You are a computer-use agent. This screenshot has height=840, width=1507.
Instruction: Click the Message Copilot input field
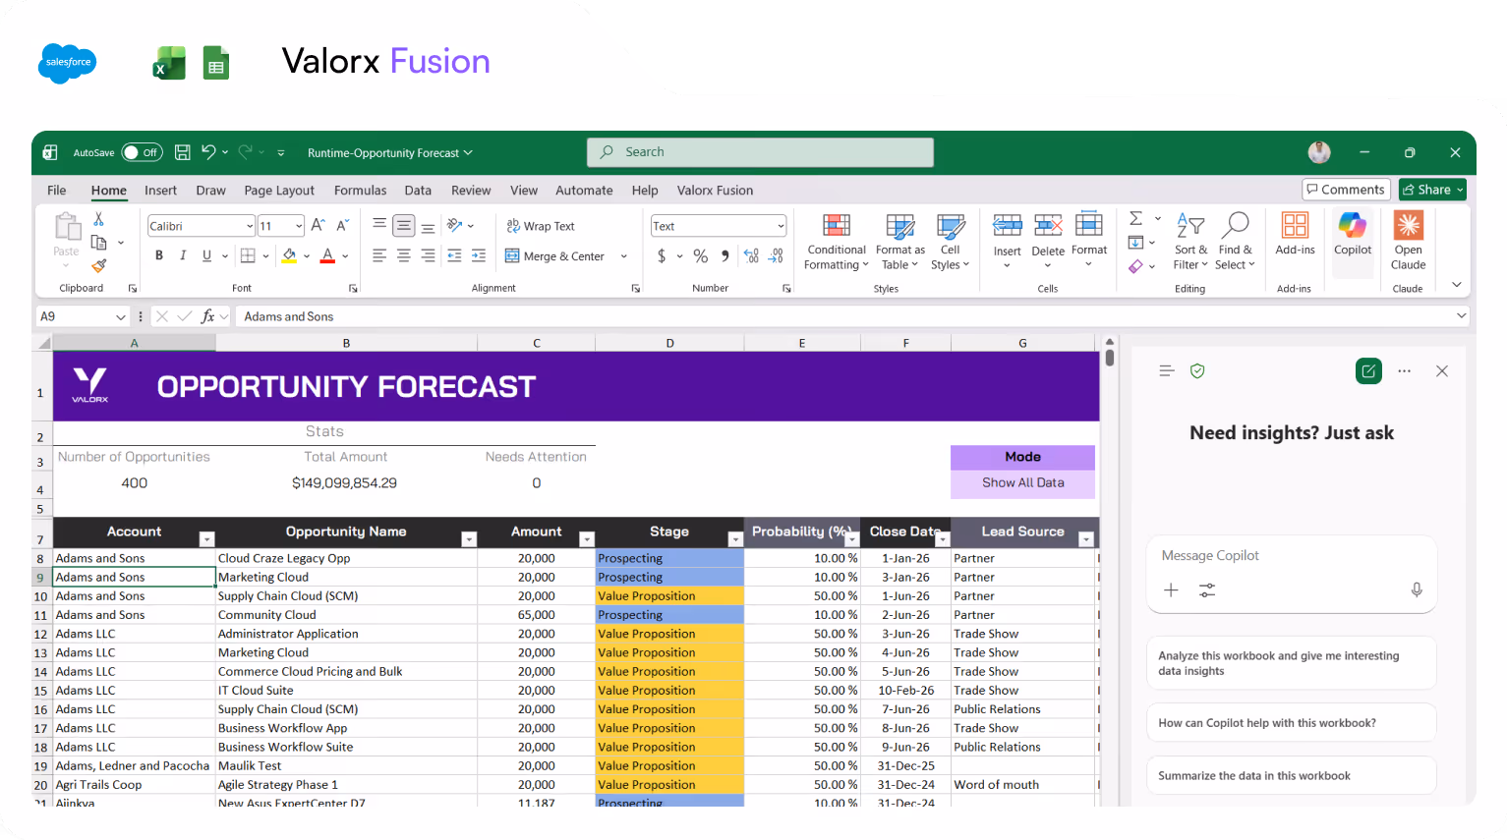[x=1278, y=555]
